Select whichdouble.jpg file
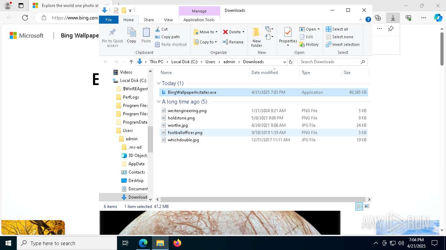The image size is (446, 250). (263, 140)
